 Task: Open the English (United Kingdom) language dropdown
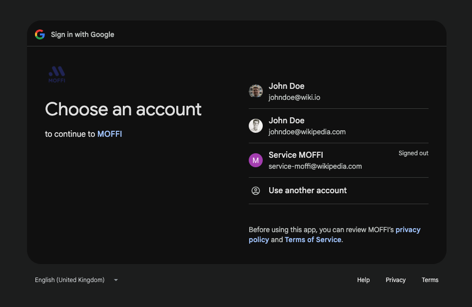[76, 280]
